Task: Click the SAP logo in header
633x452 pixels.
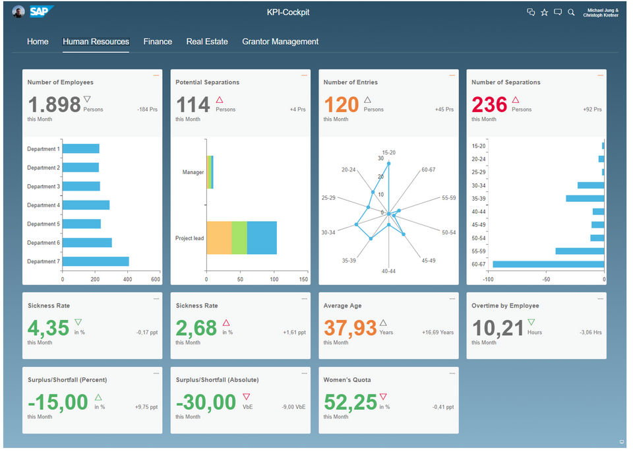Action: [41, 11]
